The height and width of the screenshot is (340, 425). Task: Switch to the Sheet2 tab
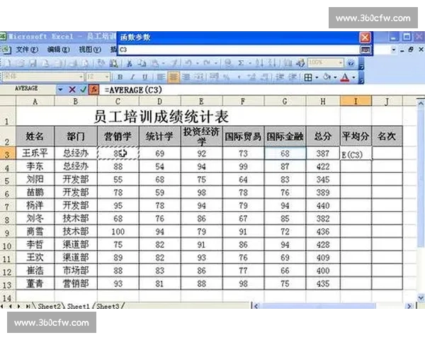coord(49,306)
